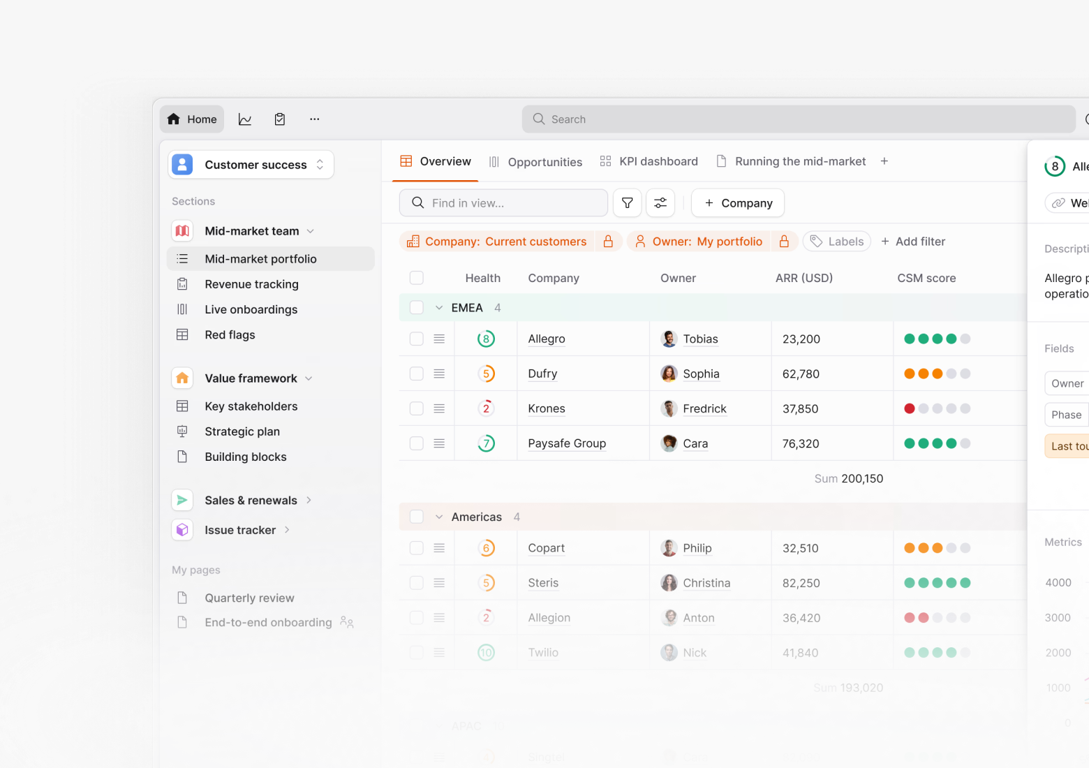Open the clipboard tasks icon in top bar
This screenshot has width=1089, height=768.
(280, 119)
